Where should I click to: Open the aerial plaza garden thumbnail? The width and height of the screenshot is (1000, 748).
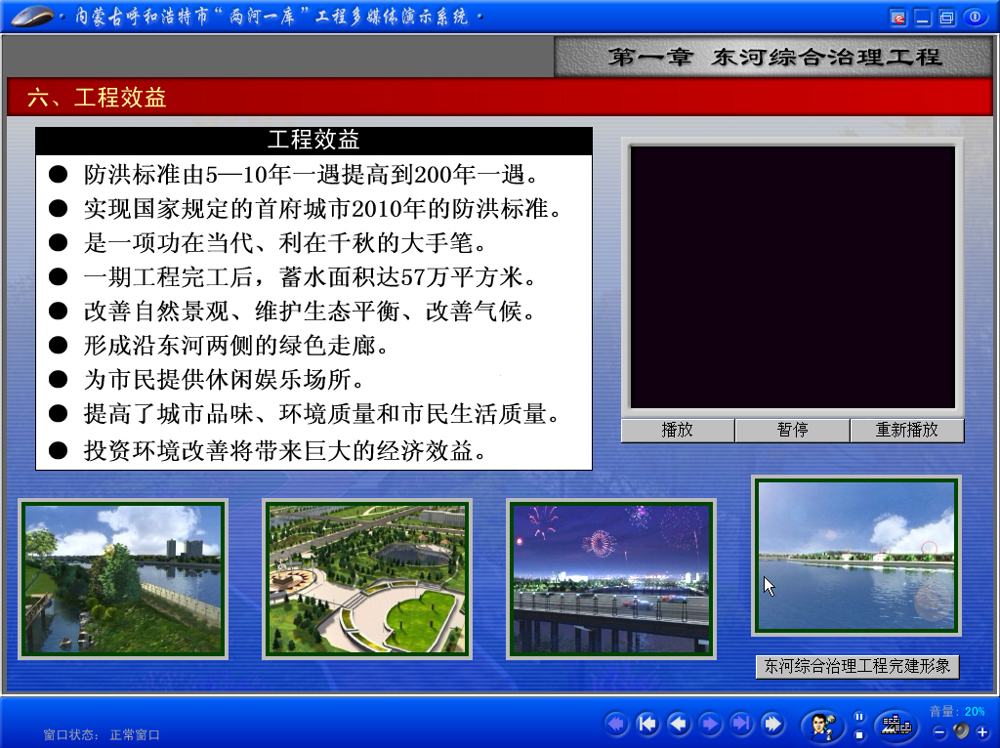367,579
